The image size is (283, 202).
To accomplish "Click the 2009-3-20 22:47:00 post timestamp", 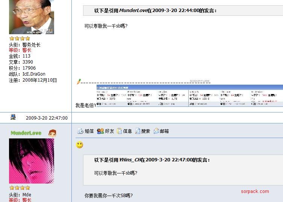I will click(x=47, y=118).
